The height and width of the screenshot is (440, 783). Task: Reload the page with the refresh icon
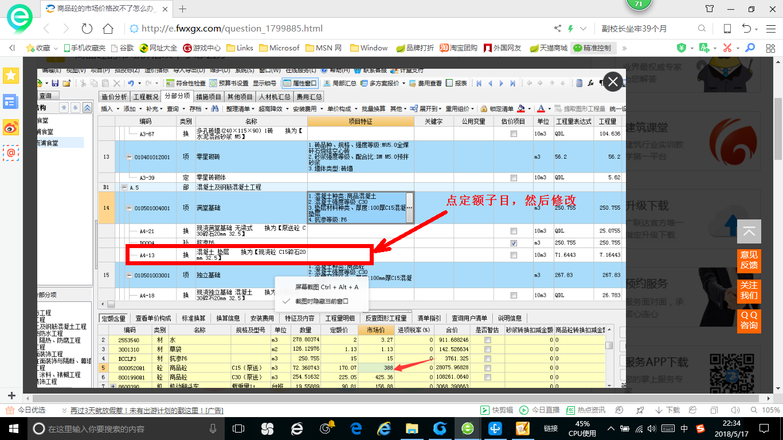click(x=87, y=29)
